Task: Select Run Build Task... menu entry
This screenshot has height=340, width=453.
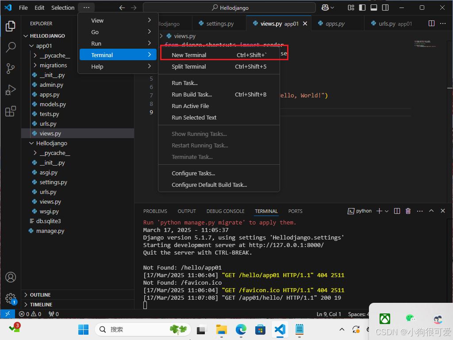Action: pyautogui.click(x=219, y=95)
